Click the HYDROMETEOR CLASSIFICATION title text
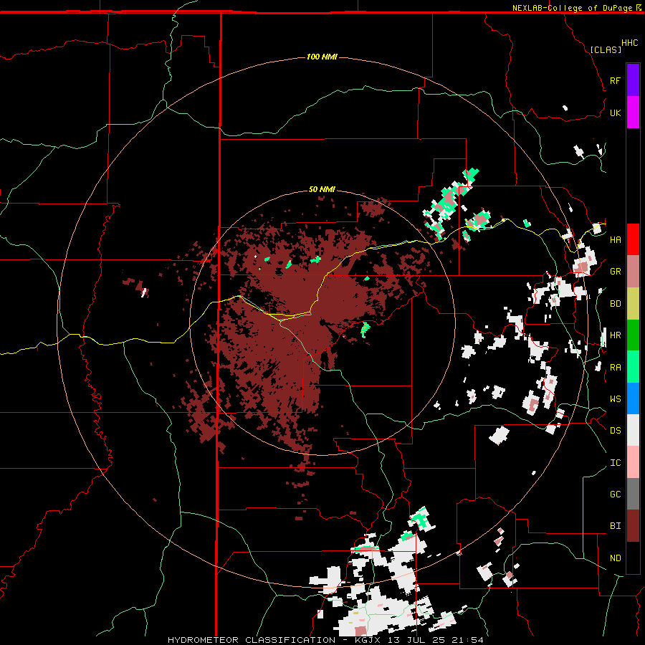 [x=252, y=640]
